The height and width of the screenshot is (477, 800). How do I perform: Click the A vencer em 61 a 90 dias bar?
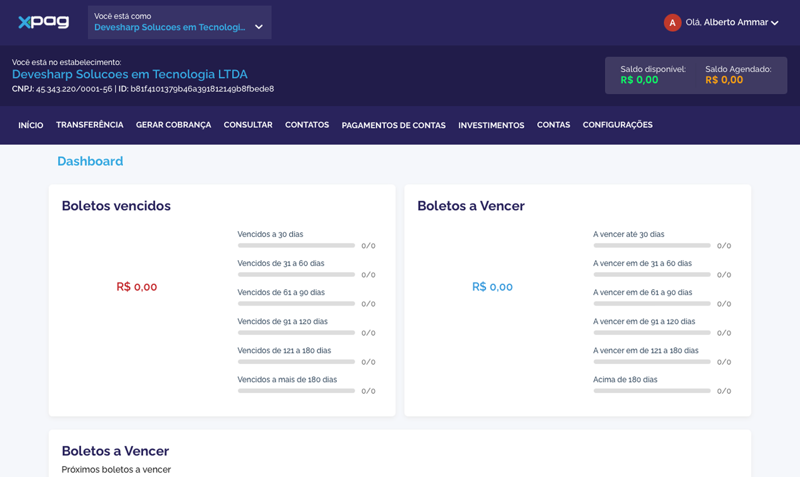coord(652,304)
